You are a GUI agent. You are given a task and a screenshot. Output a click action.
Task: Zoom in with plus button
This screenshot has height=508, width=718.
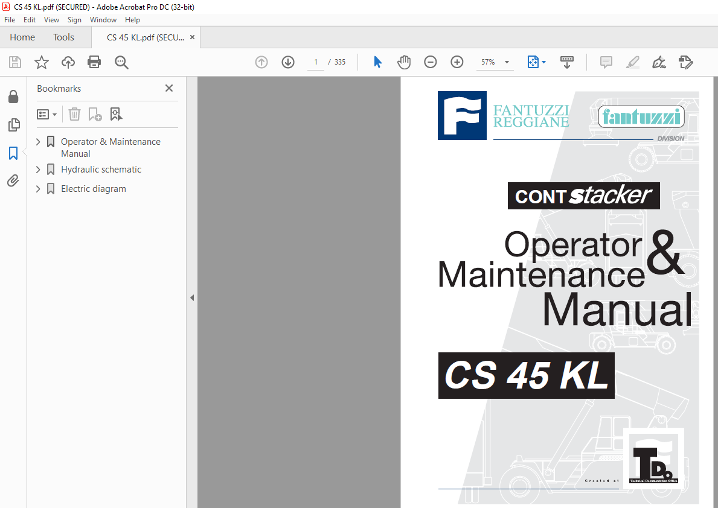457,62
